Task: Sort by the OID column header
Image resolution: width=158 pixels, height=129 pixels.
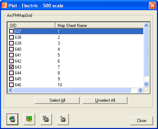Action: coord(32,25)
